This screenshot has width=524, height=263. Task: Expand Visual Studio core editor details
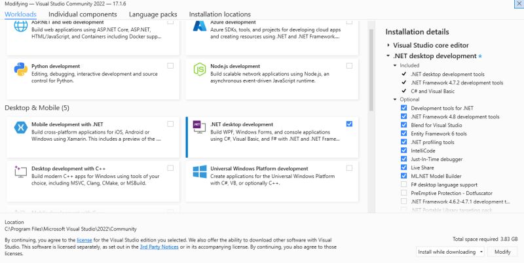click(388, 45)
